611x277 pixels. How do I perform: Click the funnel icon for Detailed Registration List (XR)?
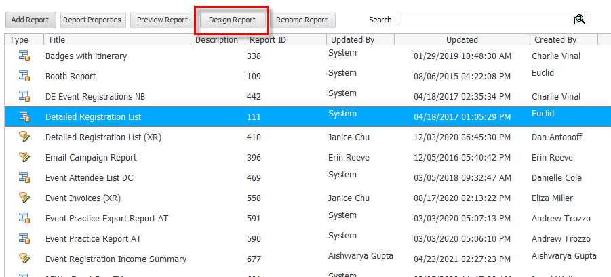24,137
